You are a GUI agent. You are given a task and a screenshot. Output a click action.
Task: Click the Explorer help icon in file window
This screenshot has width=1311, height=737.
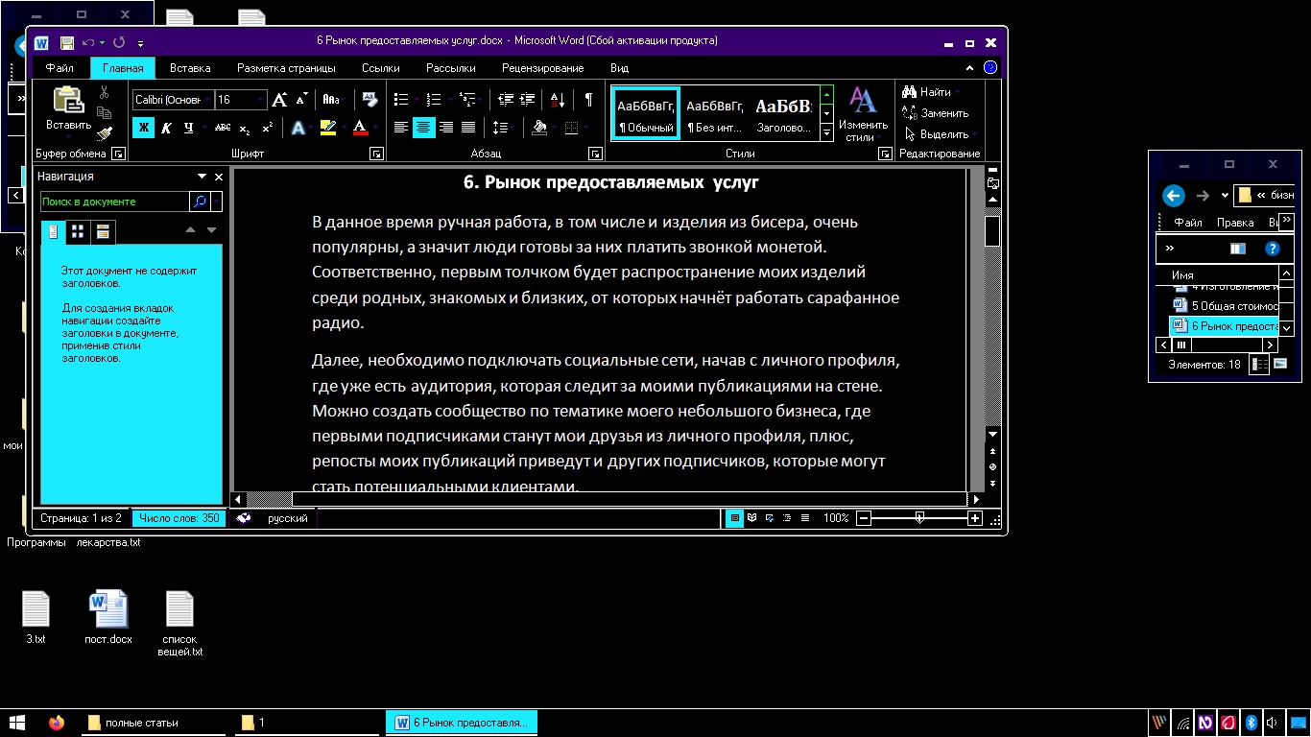[x=1273, y=249]
